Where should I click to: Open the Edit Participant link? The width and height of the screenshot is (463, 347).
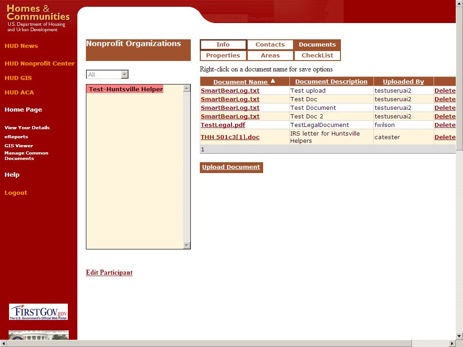109,272
